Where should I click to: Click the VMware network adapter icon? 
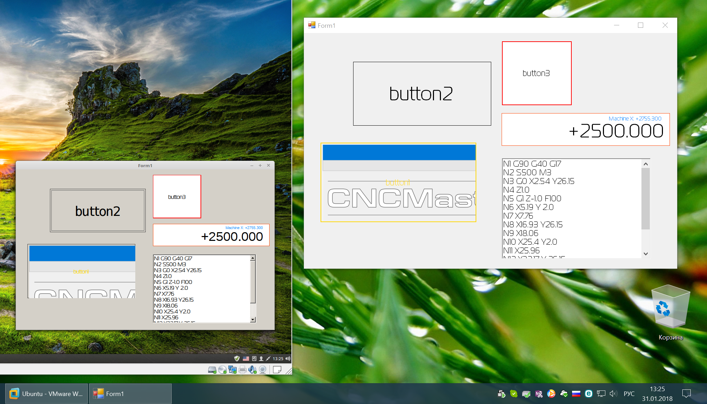click(x=232, y=370)
